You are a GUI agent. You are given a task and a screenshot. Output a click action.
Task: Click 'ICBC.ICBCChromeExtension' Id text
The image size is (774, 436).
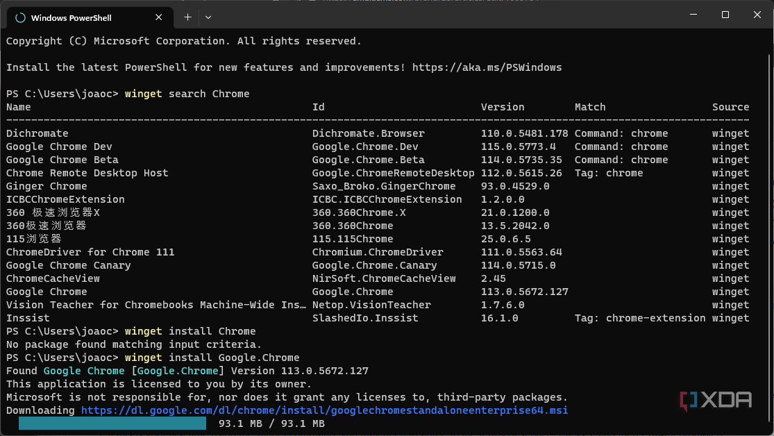[387, 199]
